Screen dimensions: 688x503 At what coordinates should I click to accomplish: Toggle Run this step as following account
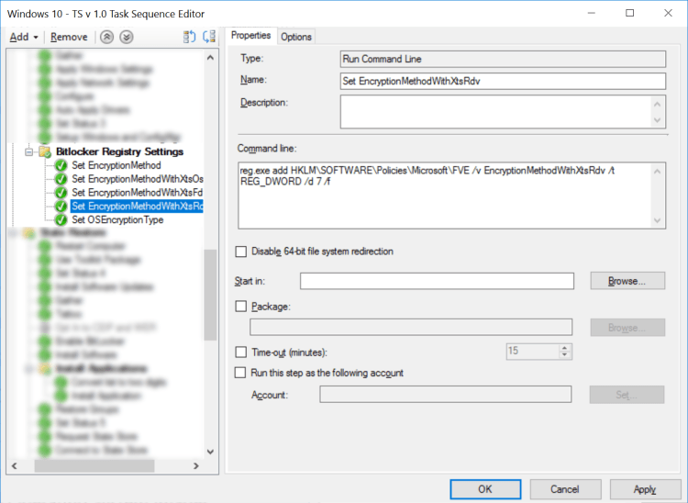tap(241, 373)
